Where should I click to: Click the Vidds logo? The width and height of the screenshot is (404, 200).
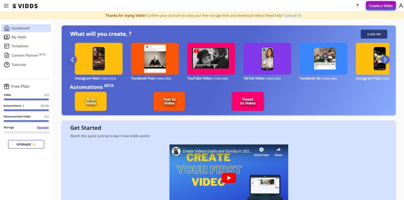tap(26, 6)
